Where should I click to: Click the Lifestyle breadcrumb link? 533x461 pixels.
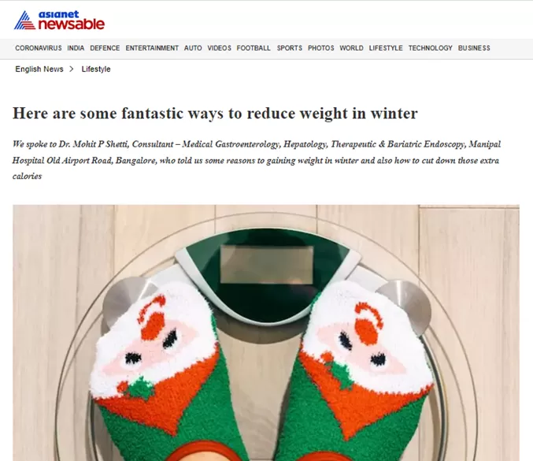click(x=96, y=69)
